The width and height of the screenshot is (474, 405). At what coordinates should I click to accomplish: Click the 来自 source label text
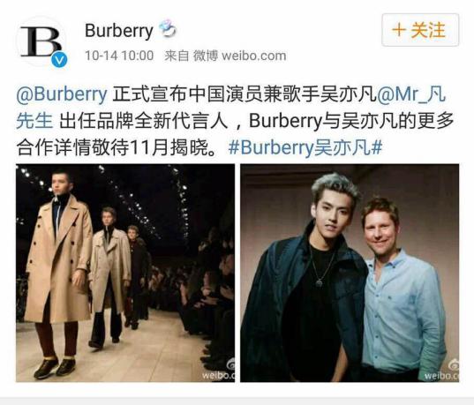pos(177,56)
